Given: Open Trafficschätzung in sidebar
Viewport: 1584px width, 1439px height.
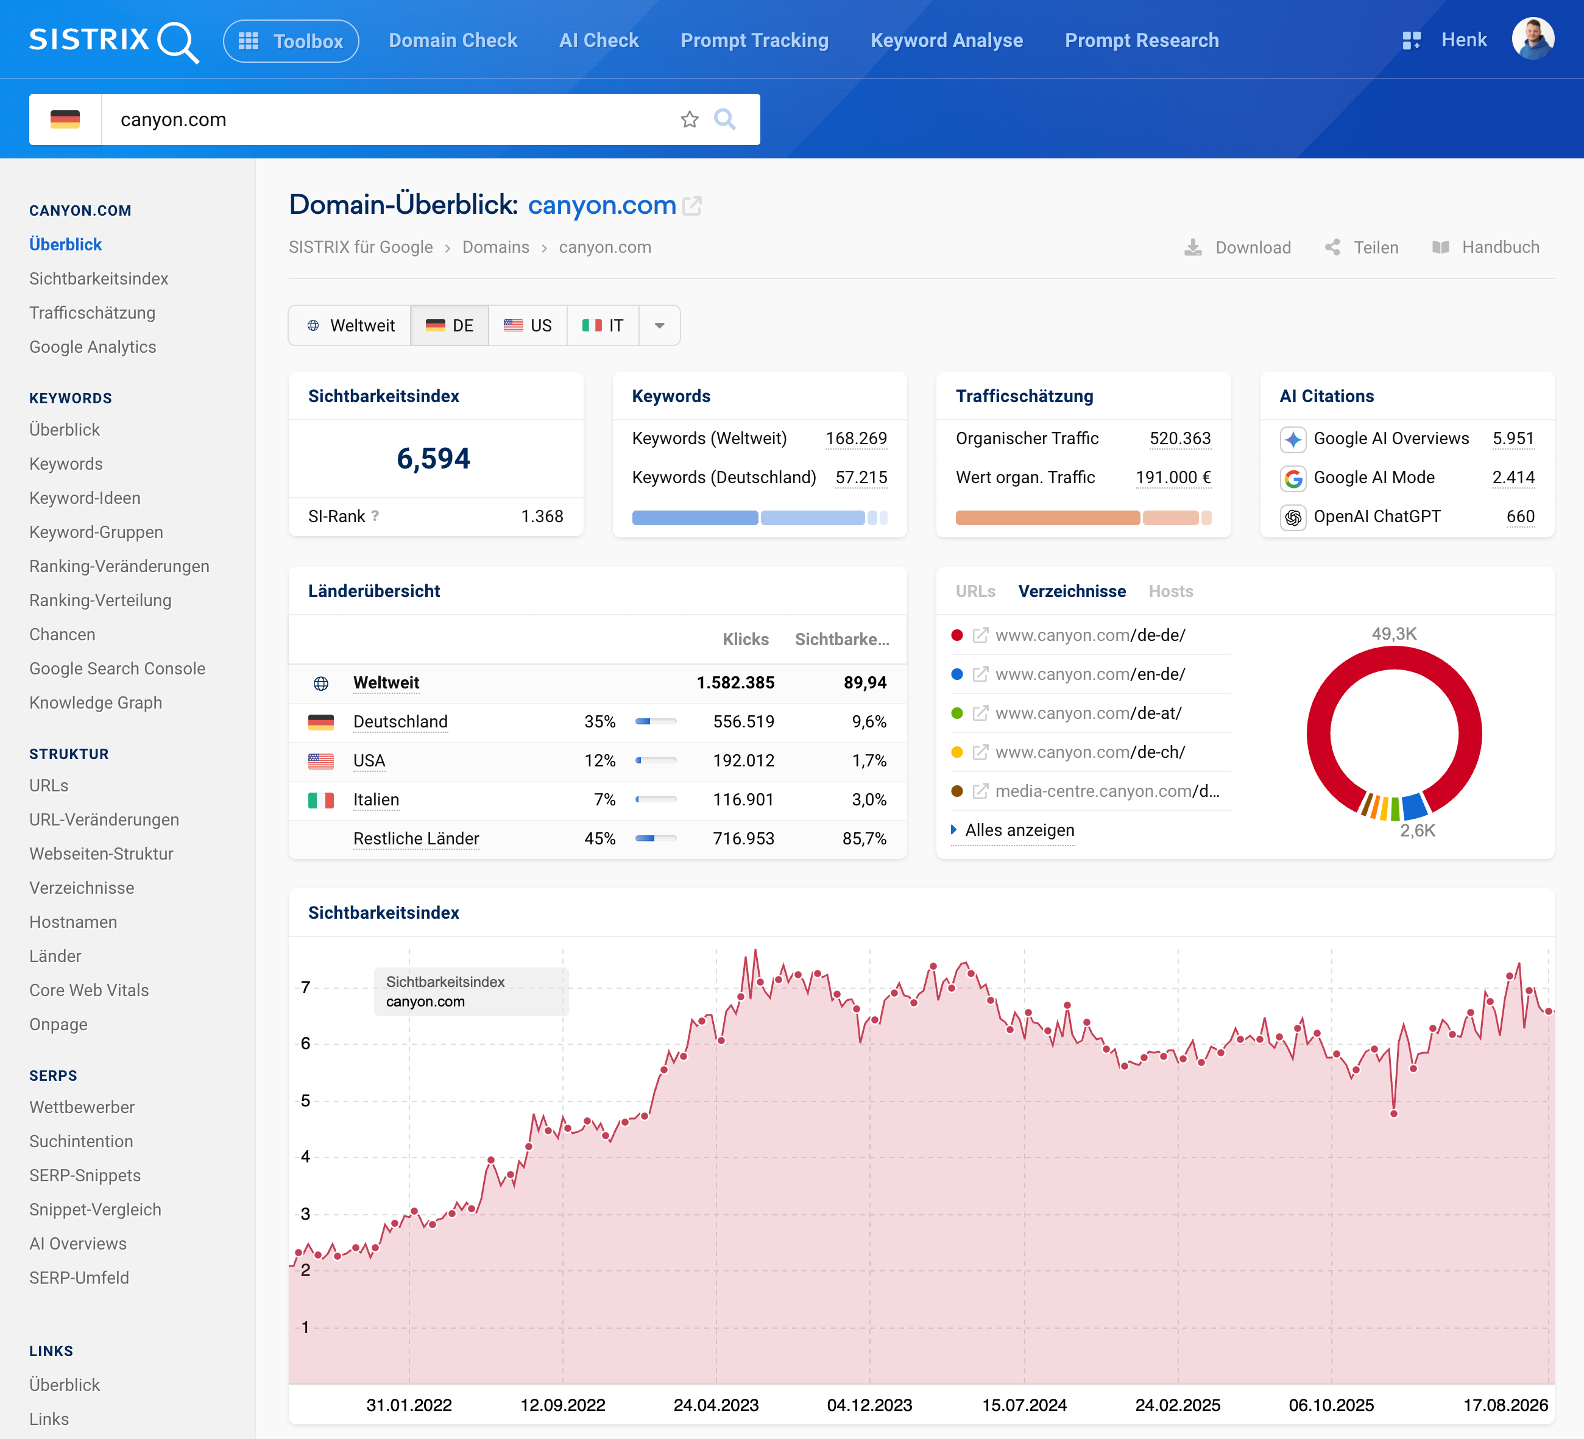Looking at the screenshot, I should click(x=93, y=313).
